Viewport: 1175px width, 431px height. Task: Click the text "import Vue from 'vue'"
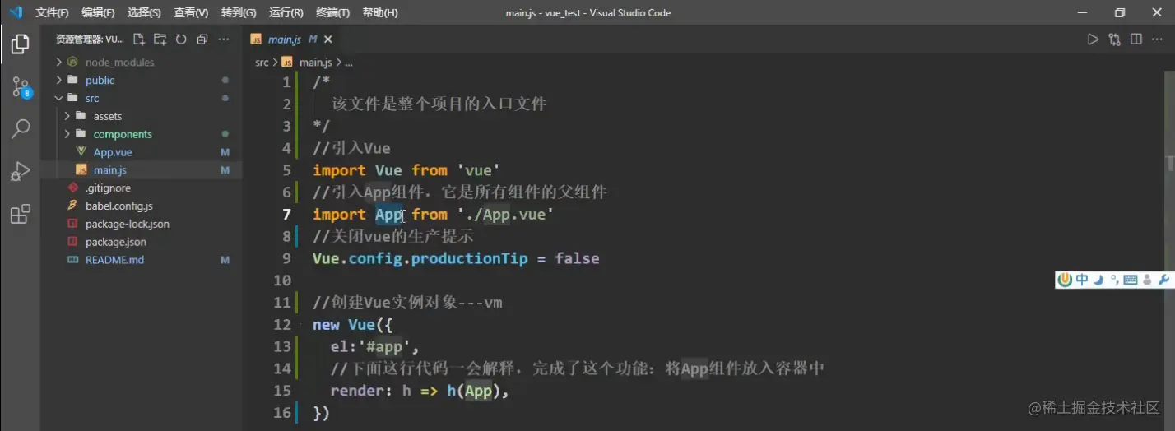(406, 170)
